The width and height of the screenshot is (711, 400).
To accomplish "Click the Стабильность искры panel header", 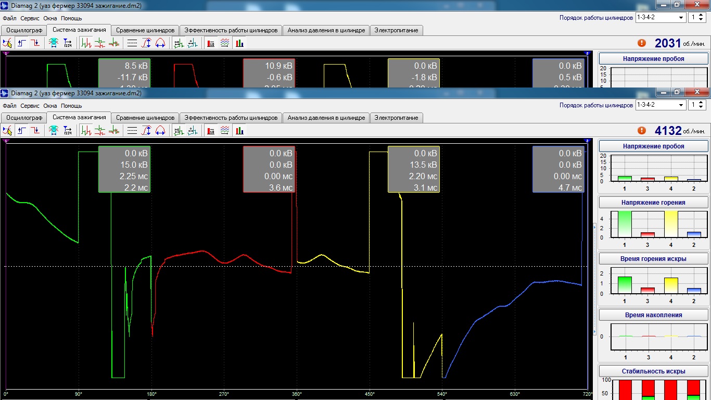I will pos(654,371).
